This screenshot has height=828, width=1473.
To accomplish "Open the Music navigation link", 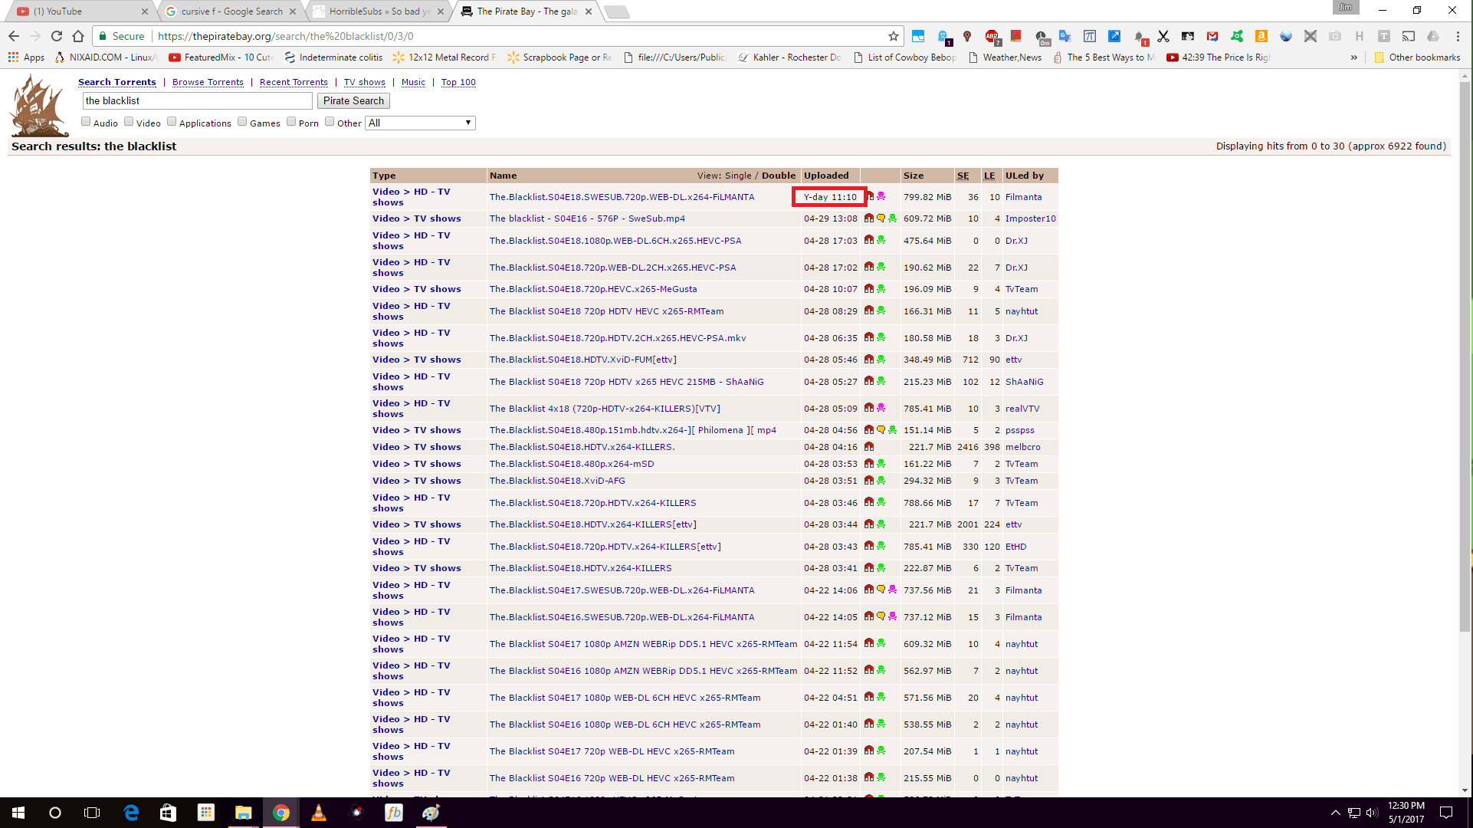I will [413, 82].
